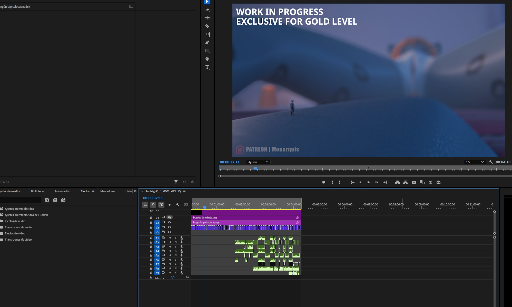This screenshot has width=512, height=307.
Task: Toggle track targeting for A6
Action: (x=157, y=260)
